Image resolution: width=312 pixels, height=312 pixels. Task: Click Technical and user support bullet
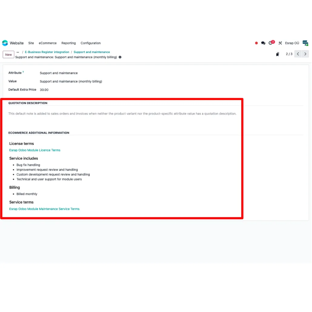click(x=49, y=179)
